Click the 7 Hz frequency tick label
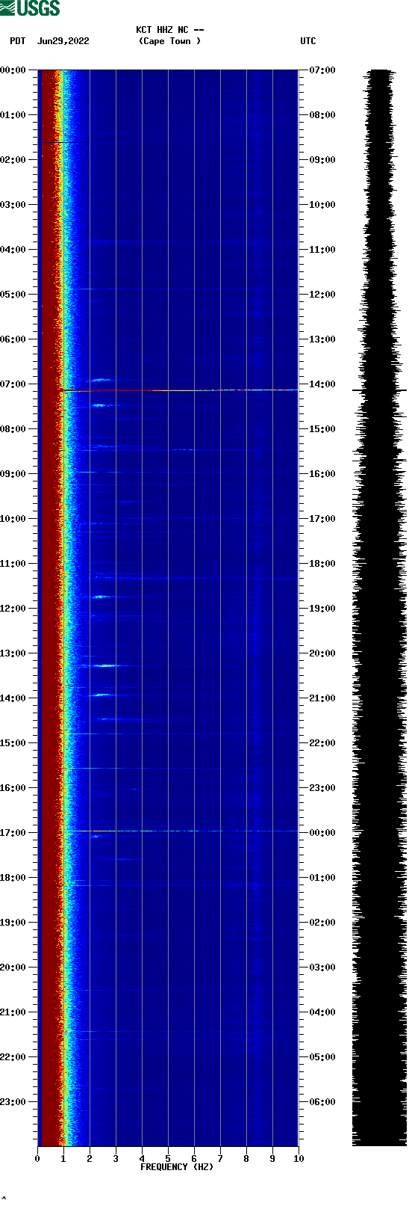The height and width of the screenshot is (1206, 412). click(x=220, y=1159)
